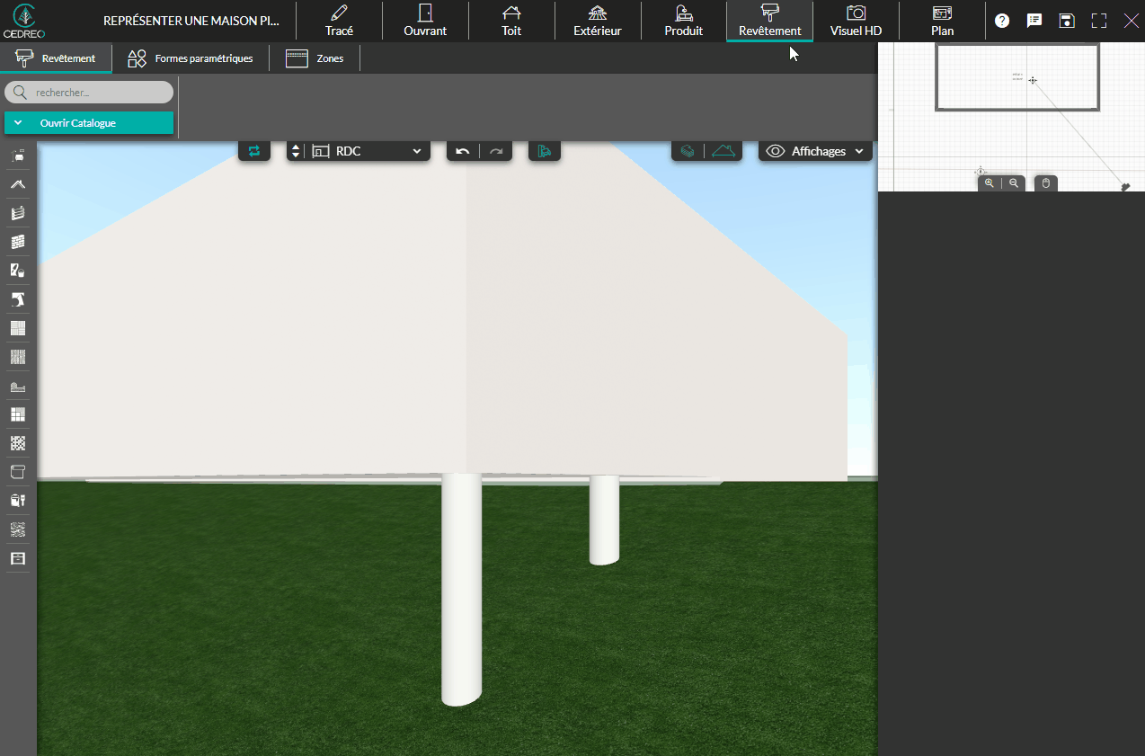Click the mouse control icon on plan
The image size is (1145, 756).
pyautogui.click(x=1046, y=183)
